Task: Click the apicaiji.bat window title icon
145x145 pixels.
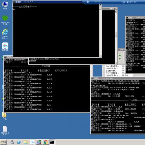Action: click(92, 78)
